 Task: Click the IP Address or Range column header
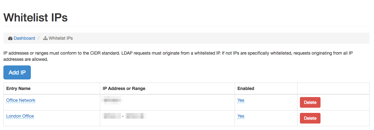click(x=124, y=88)
